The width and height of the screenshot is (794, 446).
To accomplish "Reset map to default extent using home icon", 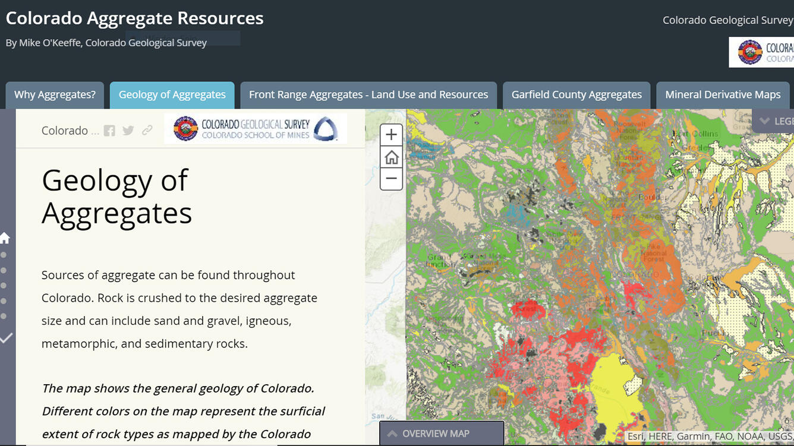I will pos(391,156).
